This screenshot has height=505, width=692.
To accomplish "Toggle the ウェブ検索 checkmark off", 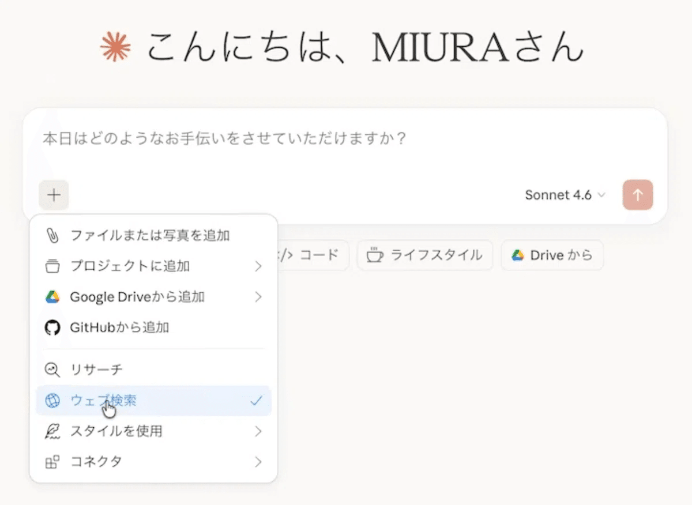I will [257, 401].
